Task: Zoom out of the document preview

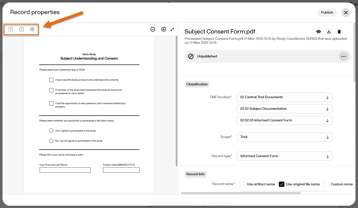Action: click(153, 29)
